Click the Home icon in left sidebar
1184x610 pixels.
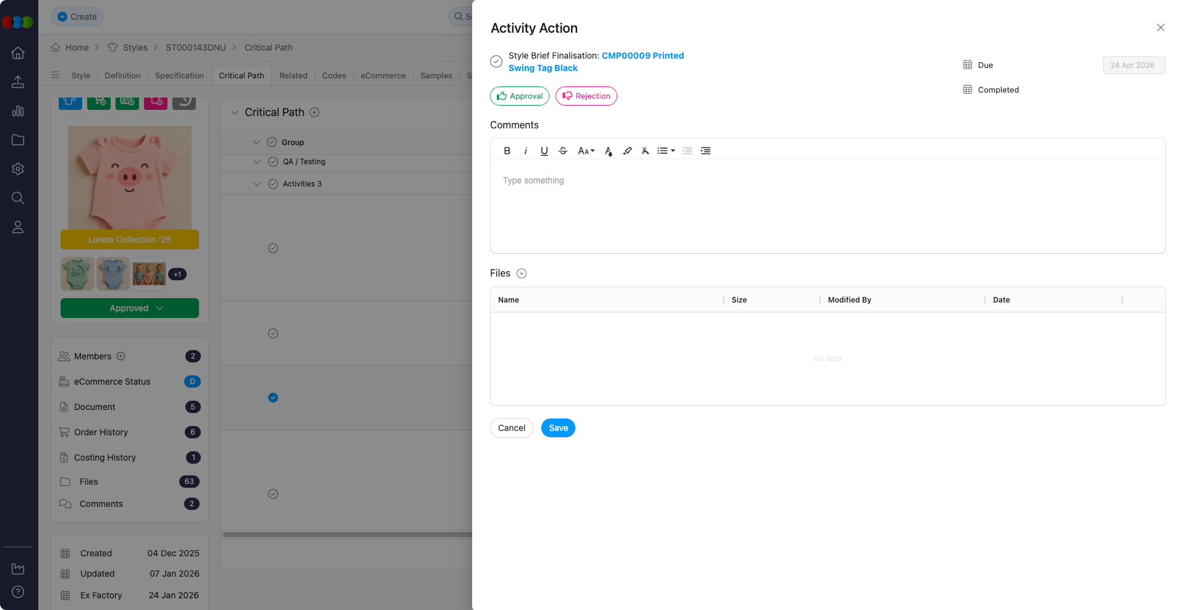pos(18,53)
